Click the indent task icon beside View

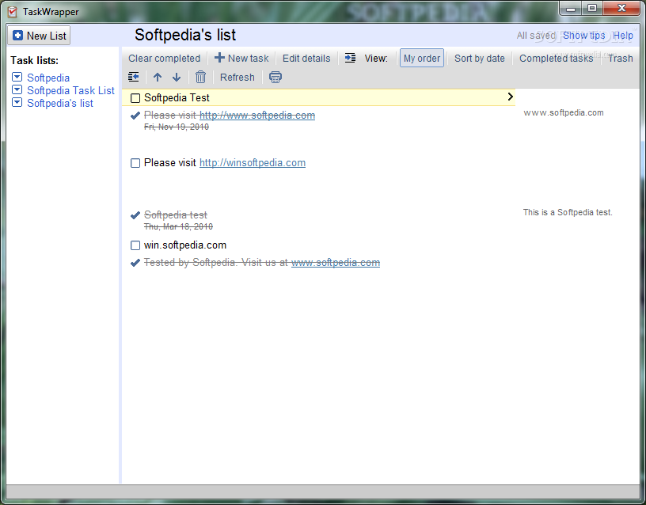click(350, 58)
